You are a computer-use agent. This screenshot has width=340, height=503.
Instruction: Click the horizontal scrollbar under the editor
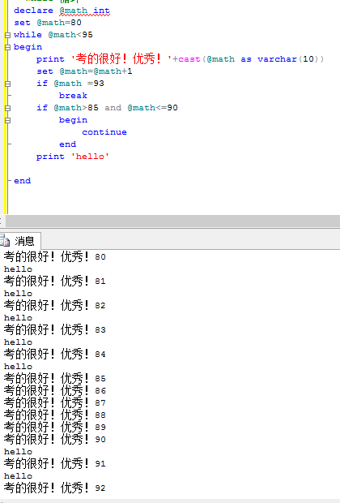(x=173, y=221)
